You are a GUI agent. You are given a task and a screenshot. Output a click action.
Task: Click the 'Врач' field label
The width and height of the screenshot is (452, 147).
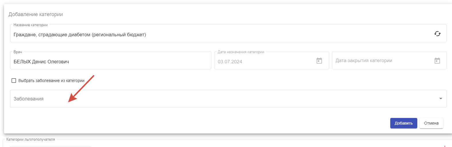18,52
